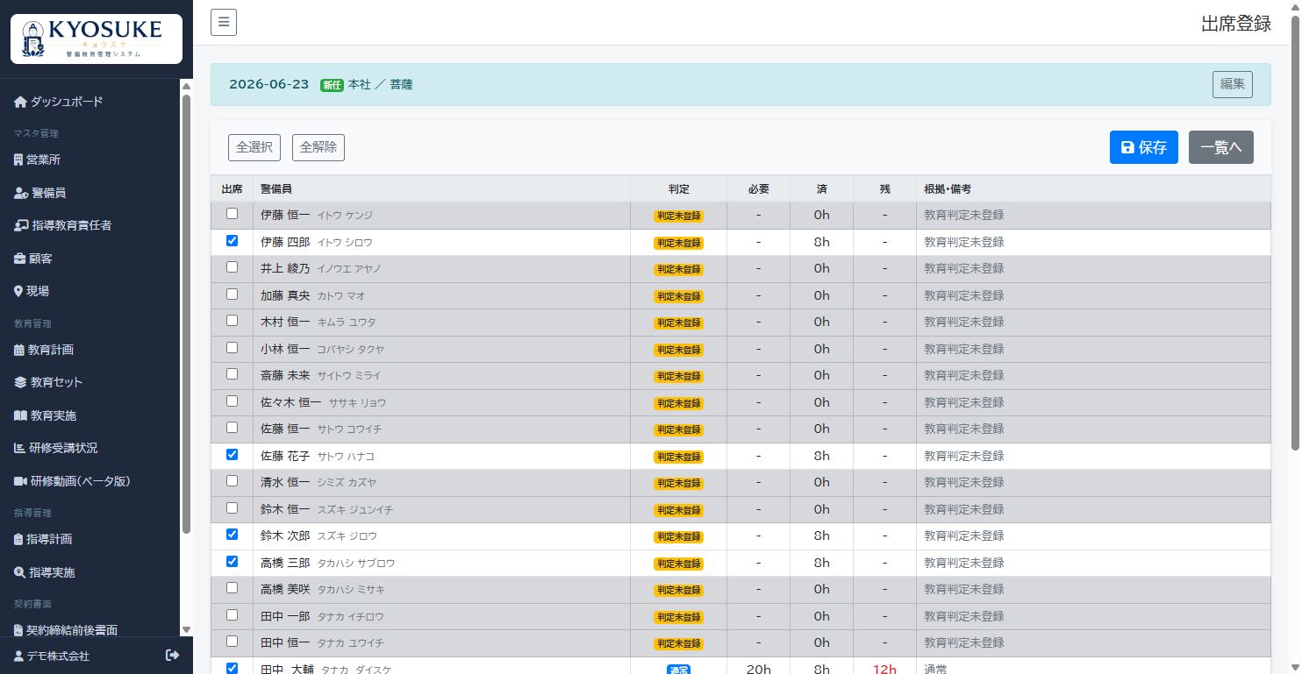Click the デモ株式会社 user icon
The image size is (1302, 674).
(19, 656)
